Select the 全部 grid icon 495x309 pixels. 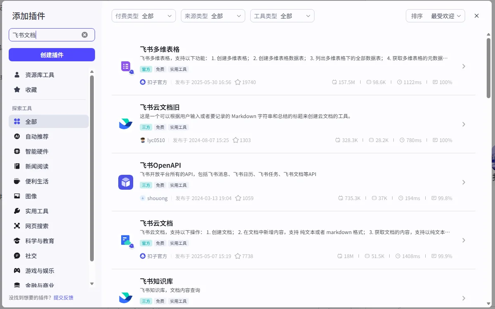coord(17,121)
